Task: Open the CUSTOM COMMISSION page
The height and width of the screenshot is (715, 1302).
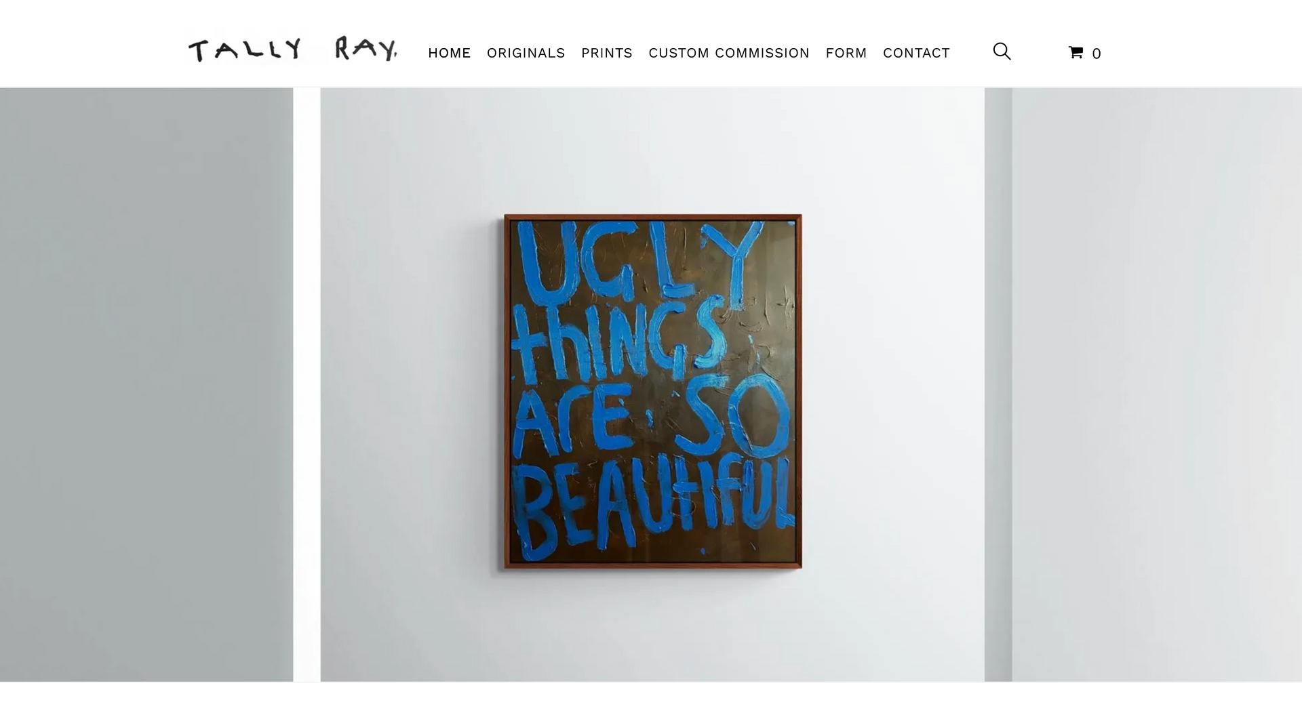Action: click(729, 53)
